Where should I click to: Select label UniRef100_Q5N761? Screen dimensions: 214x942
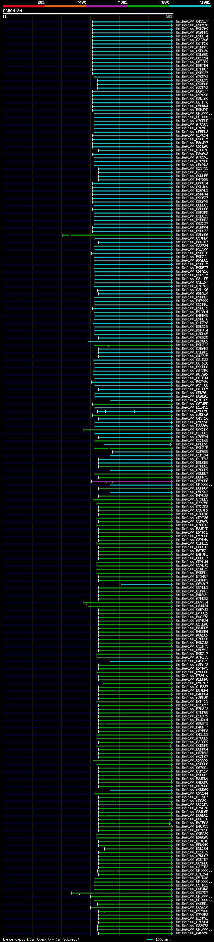192,393
